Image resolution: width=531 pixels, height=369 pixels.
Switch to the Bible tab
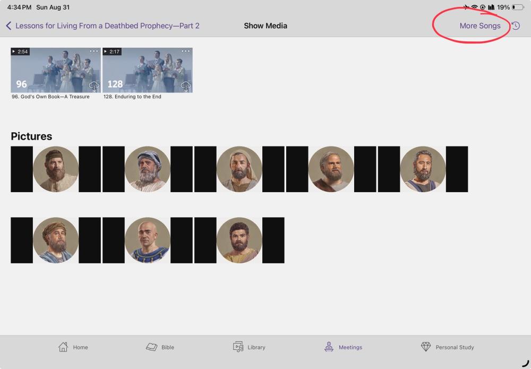(160, 347)
